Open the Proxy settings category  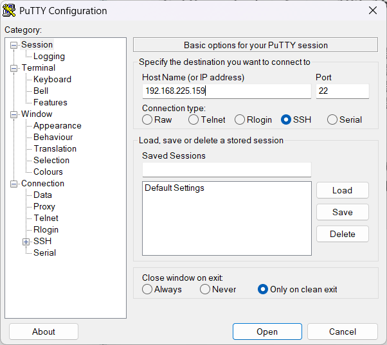pyautogui.click(x=44, y=207)
